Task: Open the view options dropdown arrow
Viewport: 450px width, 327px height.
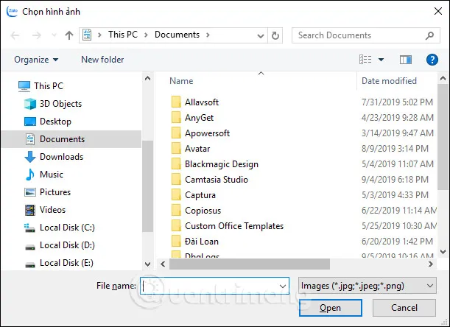Action: (x=382, y=60)
